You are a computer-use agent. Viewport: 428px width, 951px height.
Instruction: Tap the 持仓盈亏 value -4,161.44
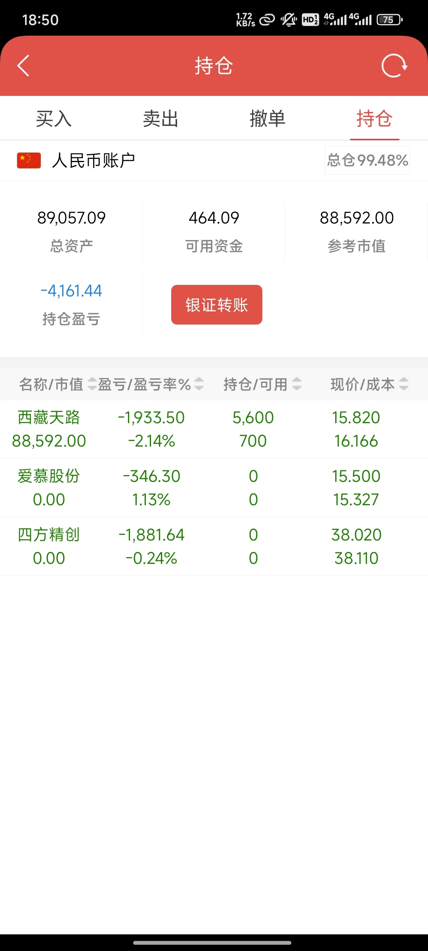click(71, 291)
